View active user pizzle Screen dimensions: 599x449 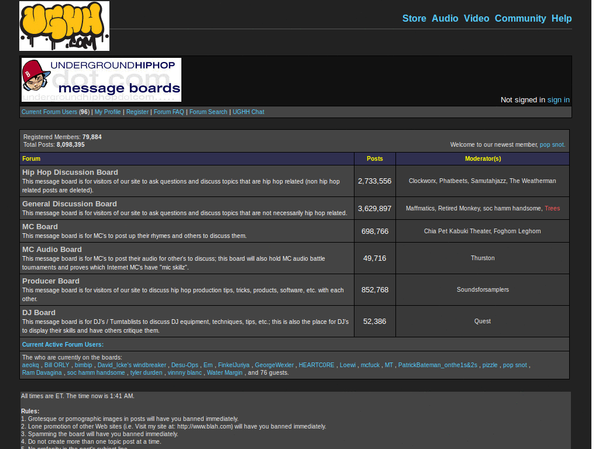coord(490,365)
